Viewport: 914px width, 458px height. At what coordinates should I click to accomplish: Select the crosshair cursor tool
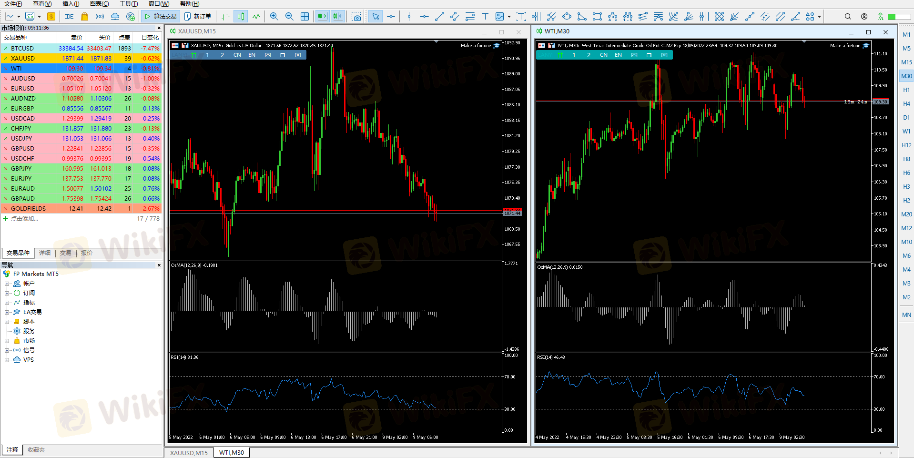tap(391, 17)
